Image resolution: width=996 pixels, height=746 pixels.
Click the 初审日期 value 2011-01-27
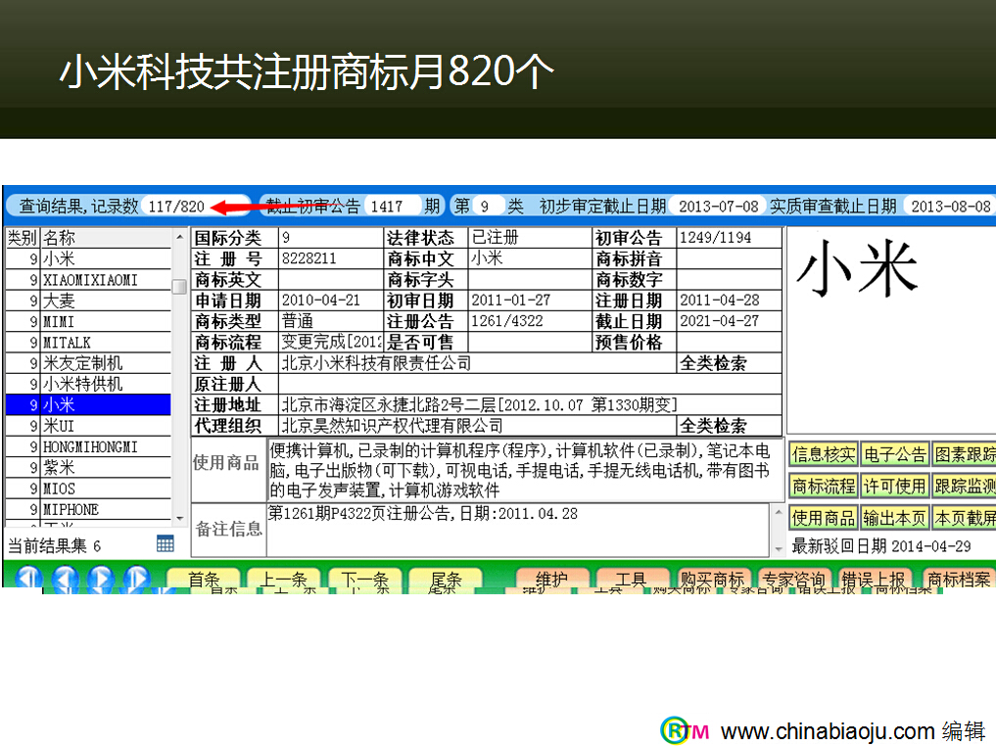click(510, 301)
